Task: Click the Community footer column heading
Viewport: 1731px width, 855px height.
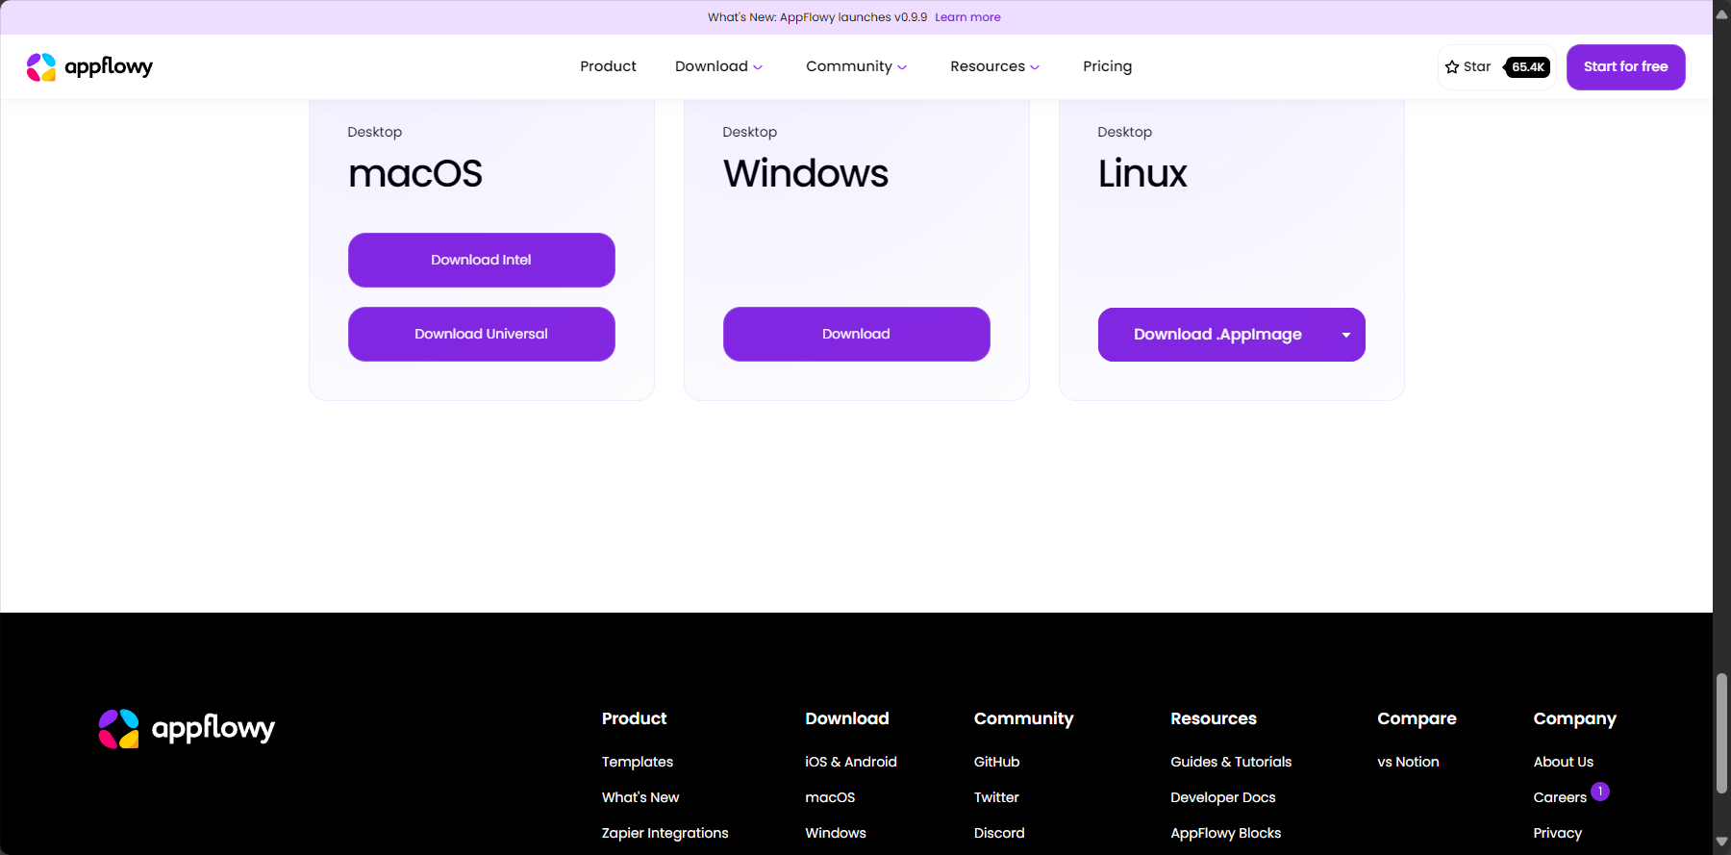Action: 1023,718
